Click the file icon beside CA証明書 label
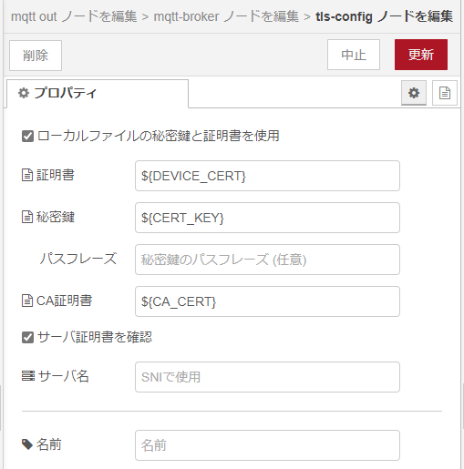The image size is (464, 469). click(27, 301)
